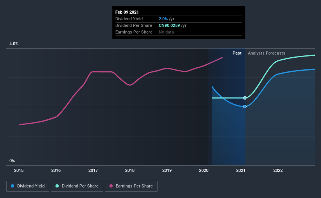Viewport: 321px width, 198px height.
Task: Click the blue Dividend Yield legend dot
Action: (13, 186)
